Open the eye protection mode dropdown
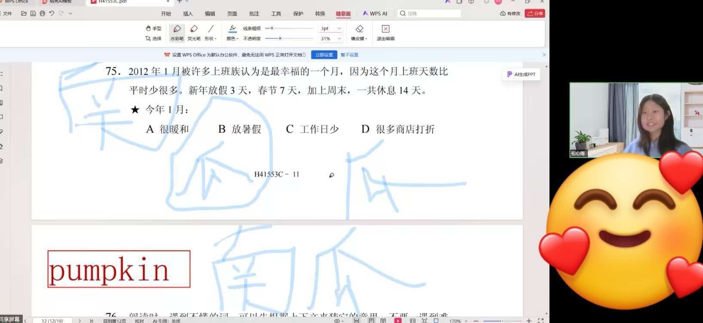This screenshot has width=703, height=323. [x=339, y=320]
